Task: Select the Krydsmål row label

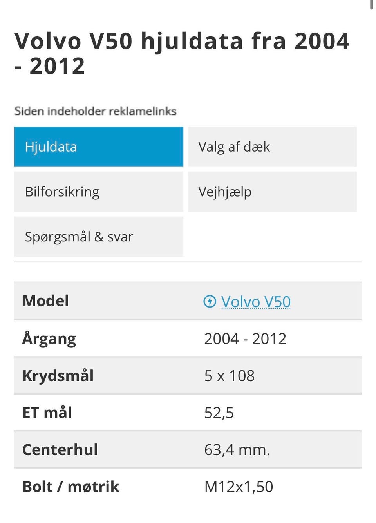Action: [58, 376]
